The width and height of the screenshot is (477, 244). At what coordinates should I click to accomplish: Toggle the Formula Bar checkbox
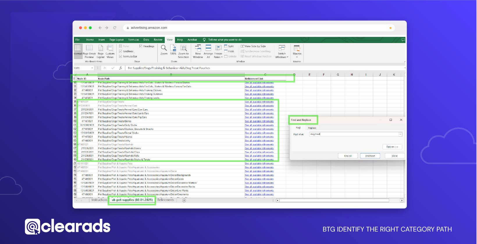coord(120,57)
